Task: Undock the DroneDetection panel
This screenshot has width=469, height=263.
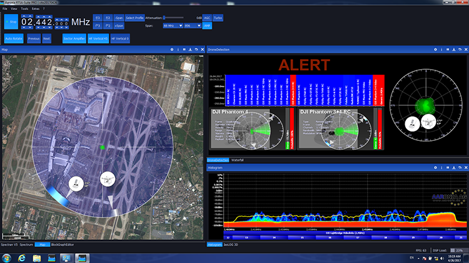Action: click(460, 49)
